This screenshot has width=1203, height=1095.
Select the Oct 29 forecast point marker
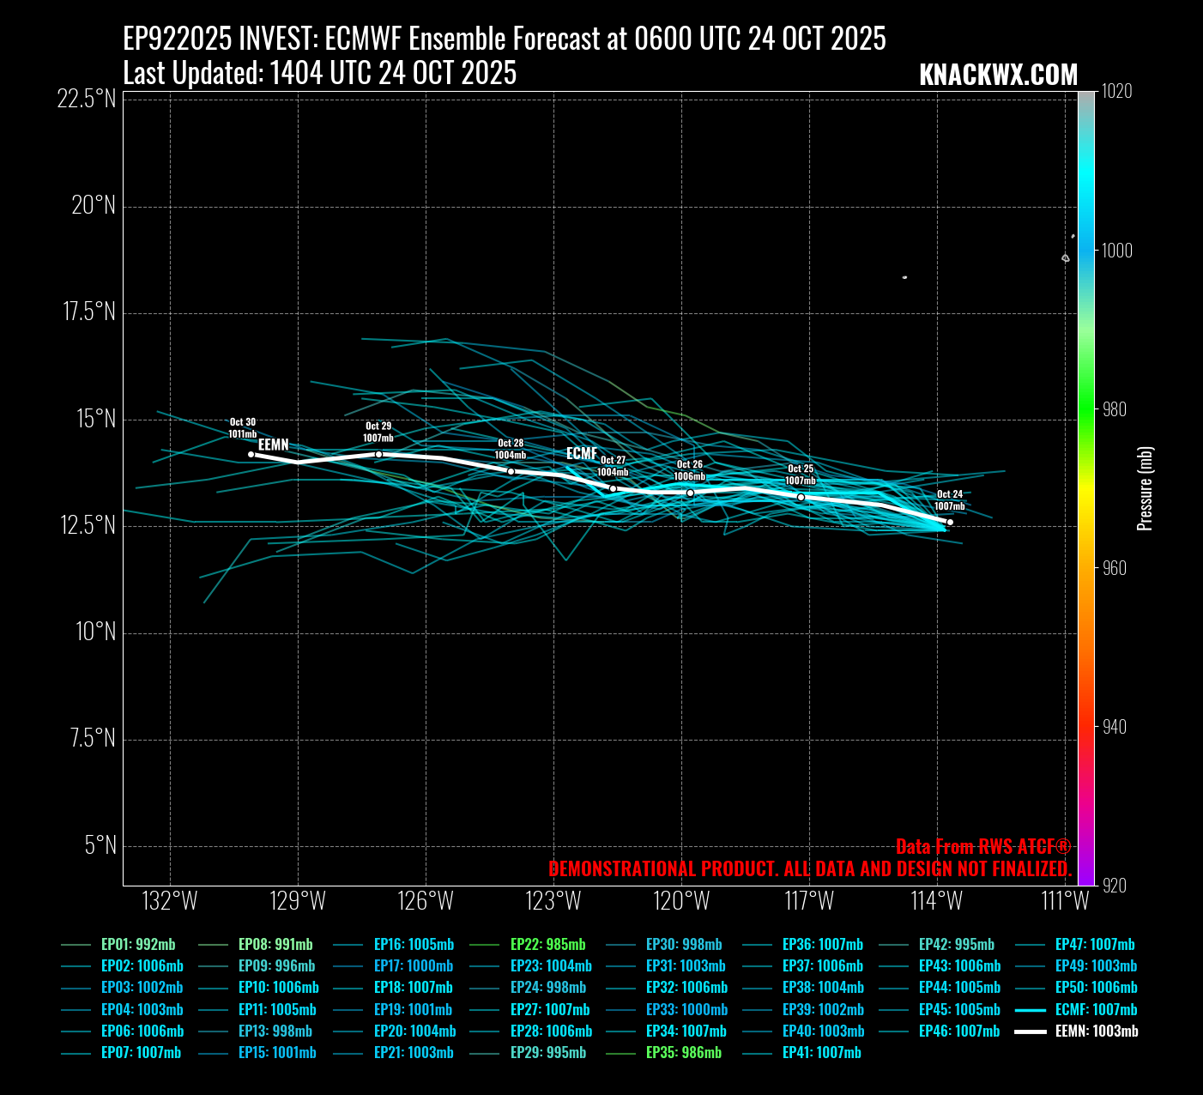click(378, 454)
